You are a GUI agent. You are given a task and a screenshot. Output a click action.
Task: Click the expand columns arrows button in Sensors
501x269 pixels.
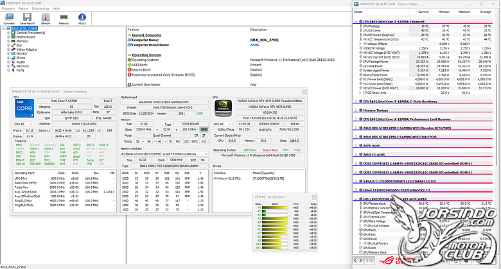(x=358, y=261)
